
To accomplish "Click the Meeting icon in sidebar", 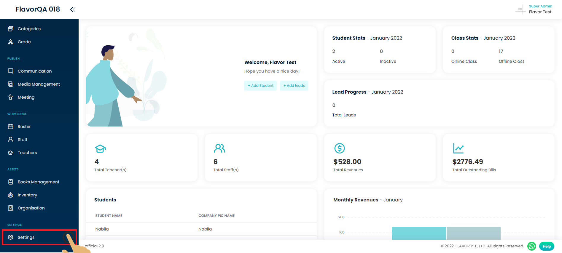I will 11,97.
